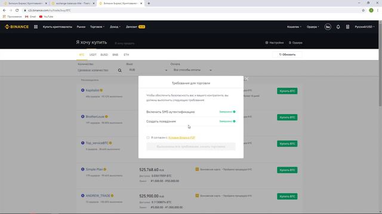Select the BUSD tab
This screenshot has height=214, width=382.
point(104,55)
